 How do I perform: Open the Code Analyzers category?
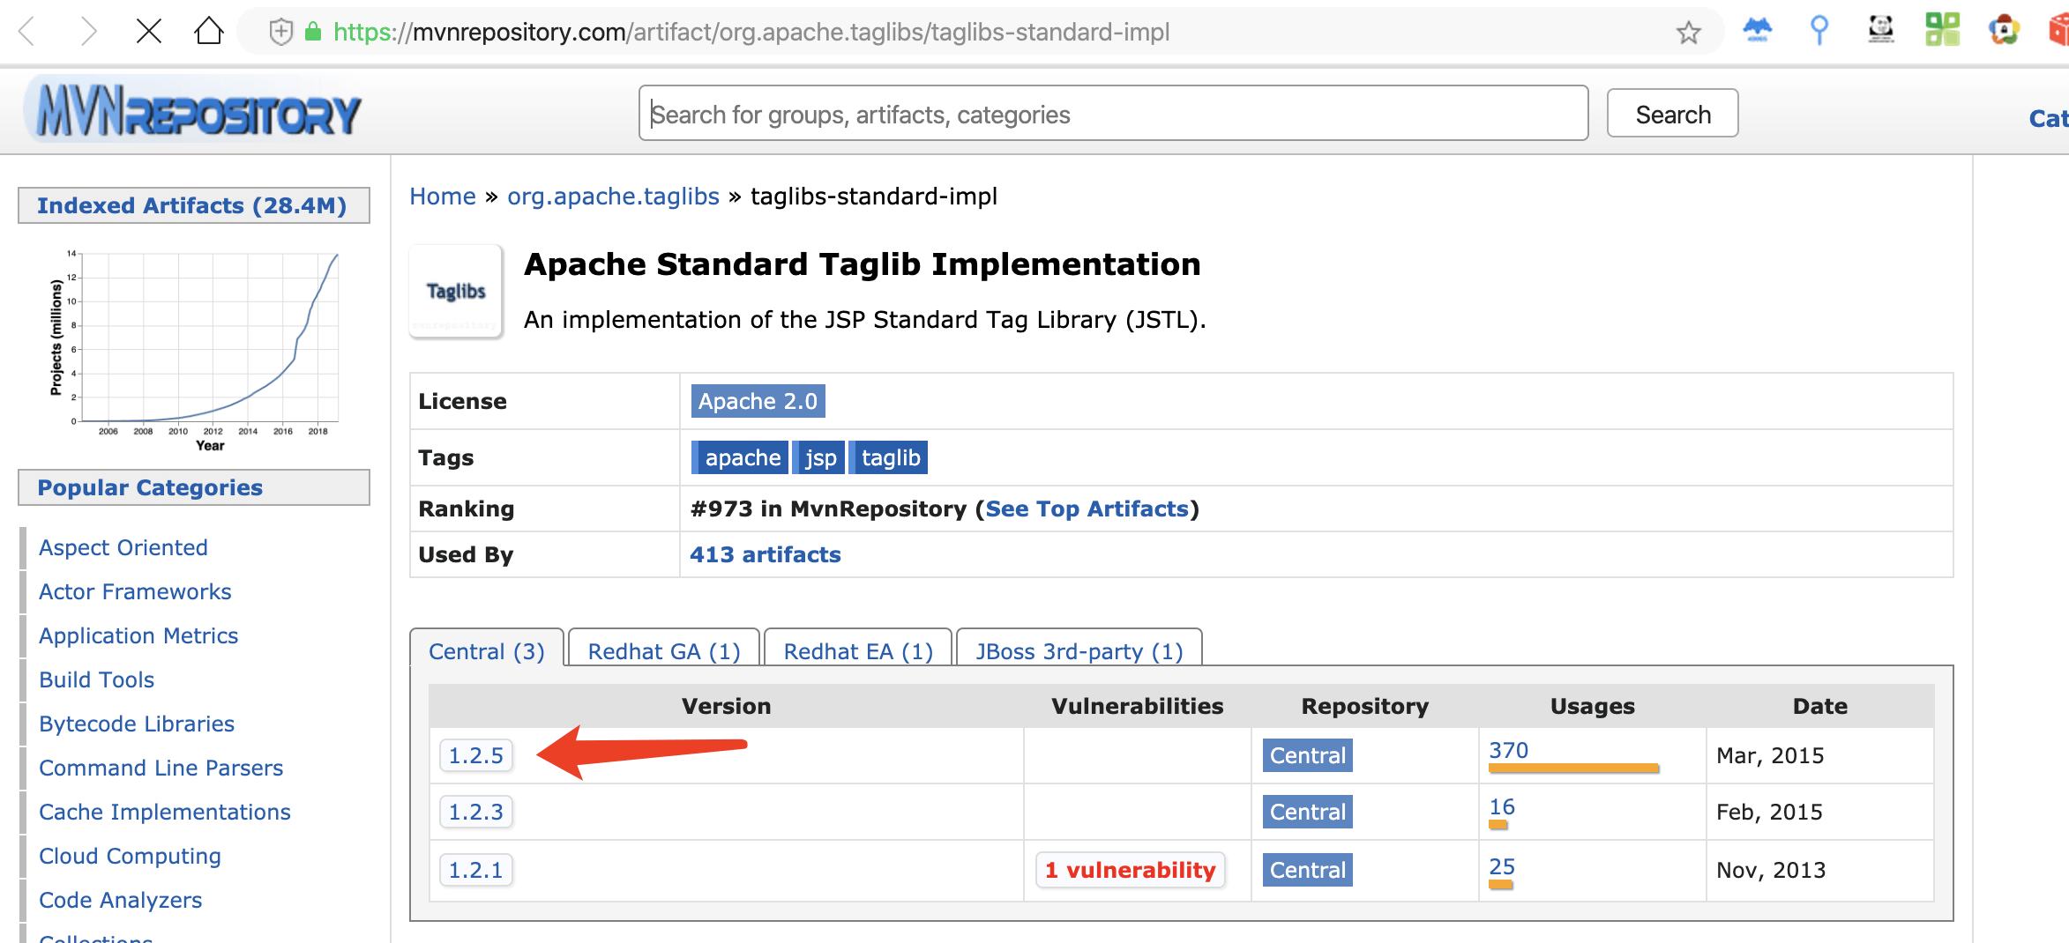pos(120,900)
